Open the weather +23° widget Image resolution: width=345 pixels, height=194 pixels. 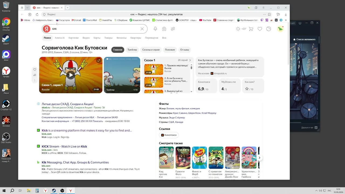click(241, 29)
